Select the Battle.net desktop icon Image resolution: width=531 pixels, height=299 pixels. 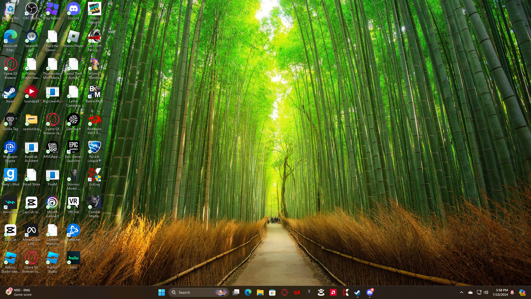click(x=73, y=233)
